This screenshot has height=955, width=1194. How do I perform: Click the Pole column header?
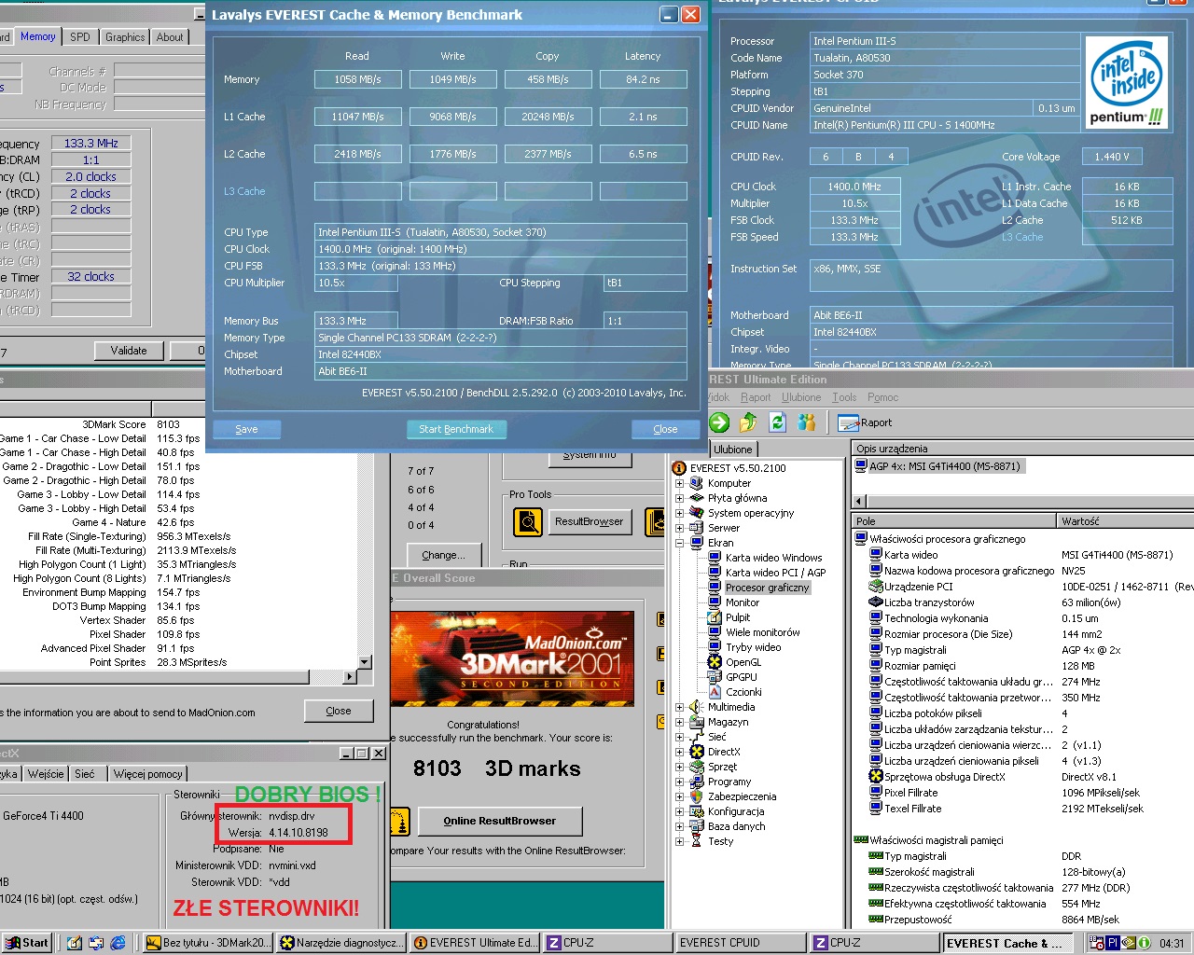(953, 521)
